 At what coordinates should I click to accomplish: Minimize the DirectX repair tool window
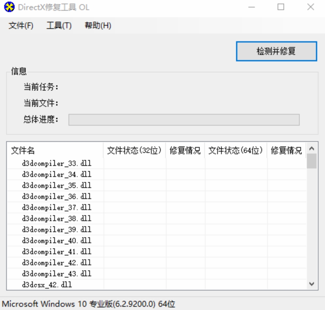coord(251,7)
